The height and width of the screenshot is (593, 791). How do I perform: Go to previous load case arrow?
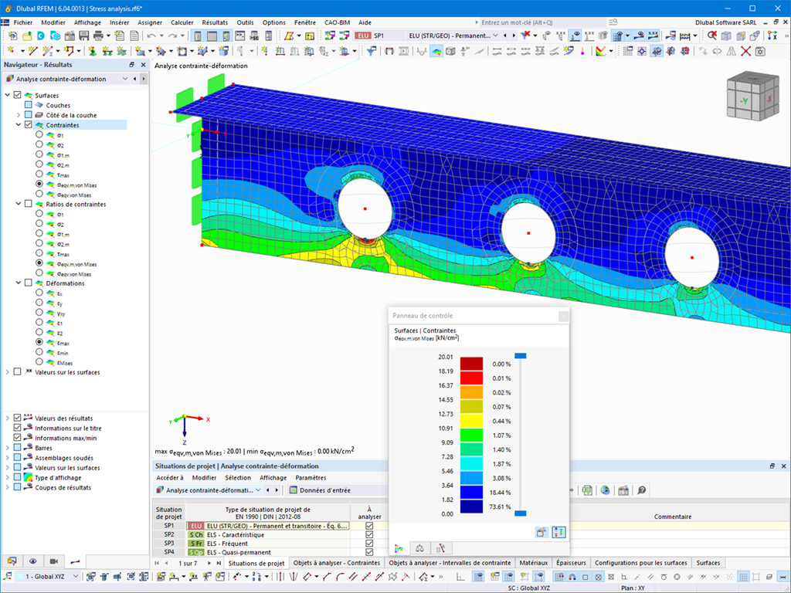[506, 36]
